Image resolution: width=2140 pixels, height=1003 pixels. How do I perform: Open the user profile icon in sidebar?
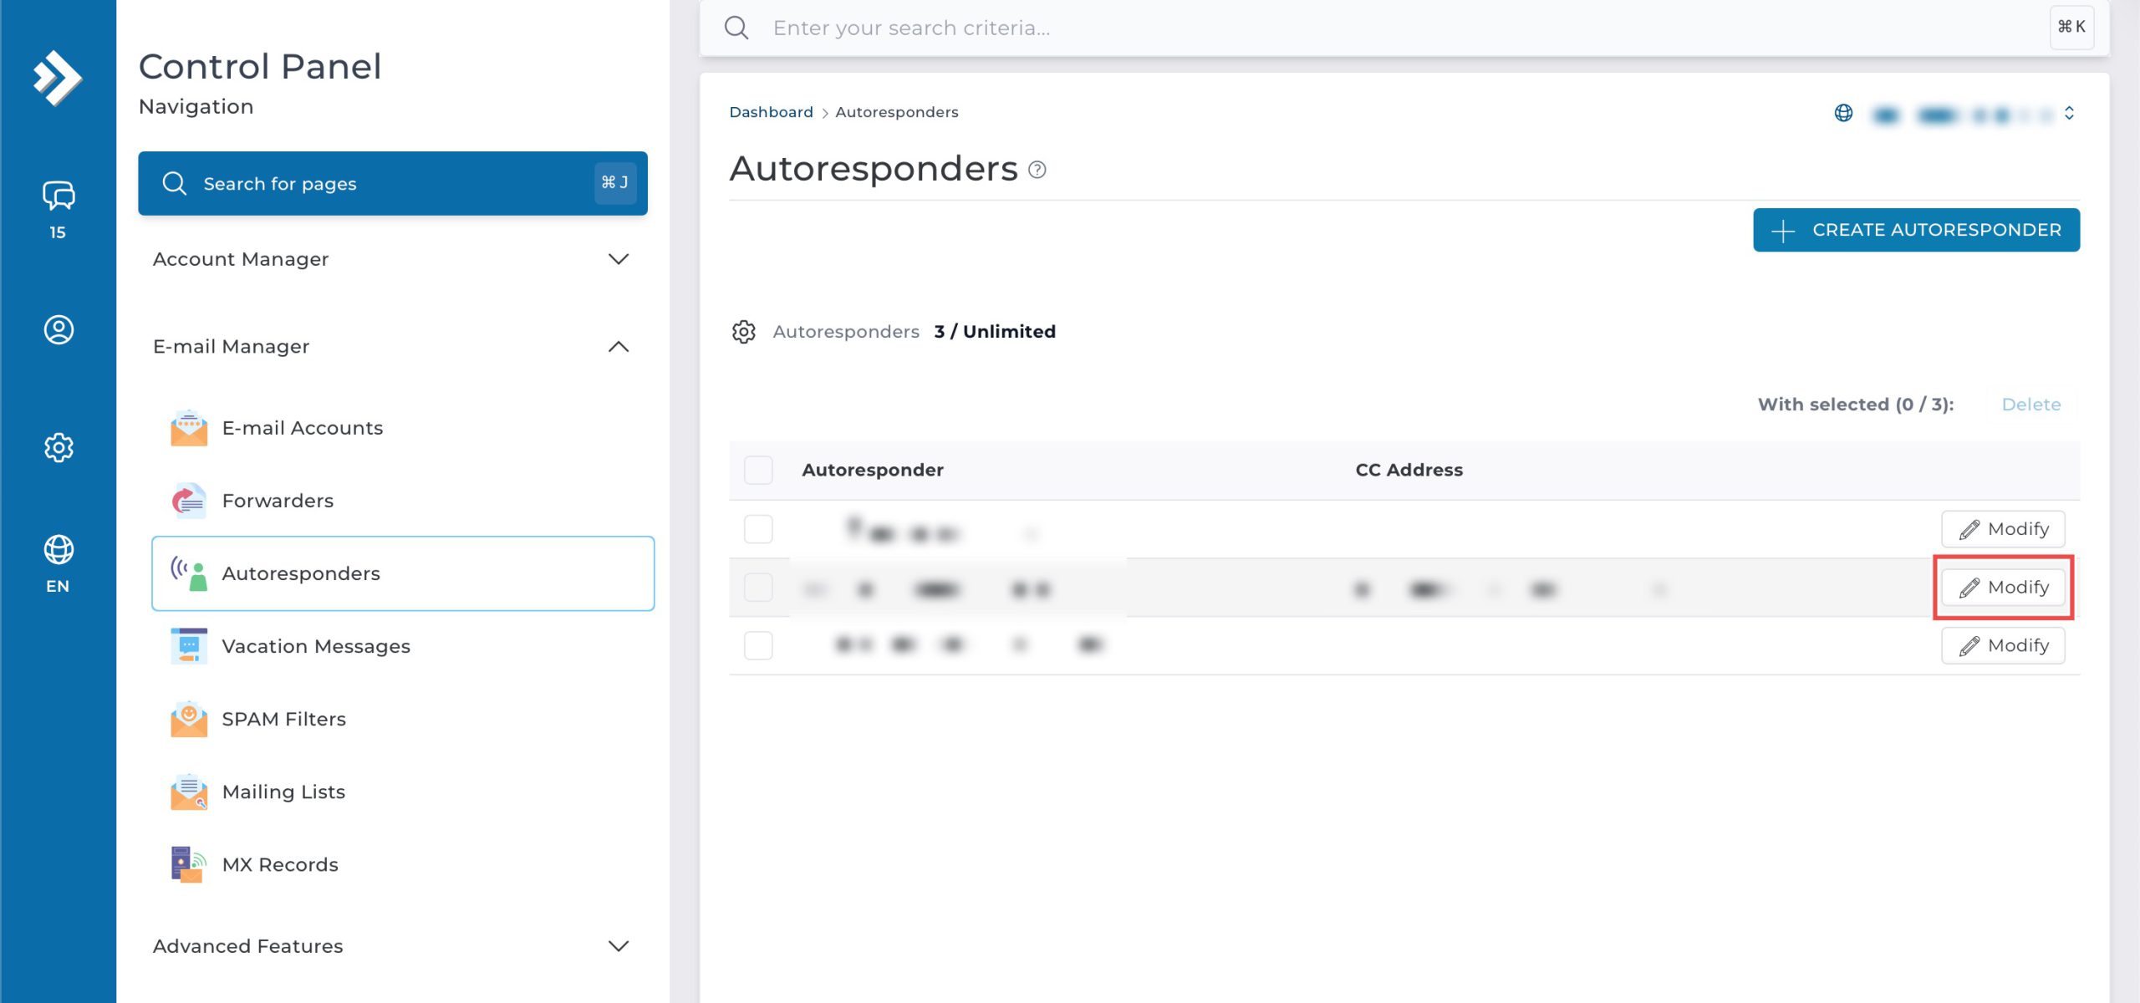pos(58,329)
